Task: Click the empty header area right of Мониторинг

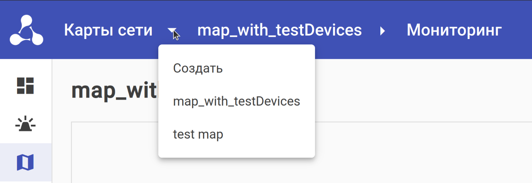Action: click(x=518, y=30)
